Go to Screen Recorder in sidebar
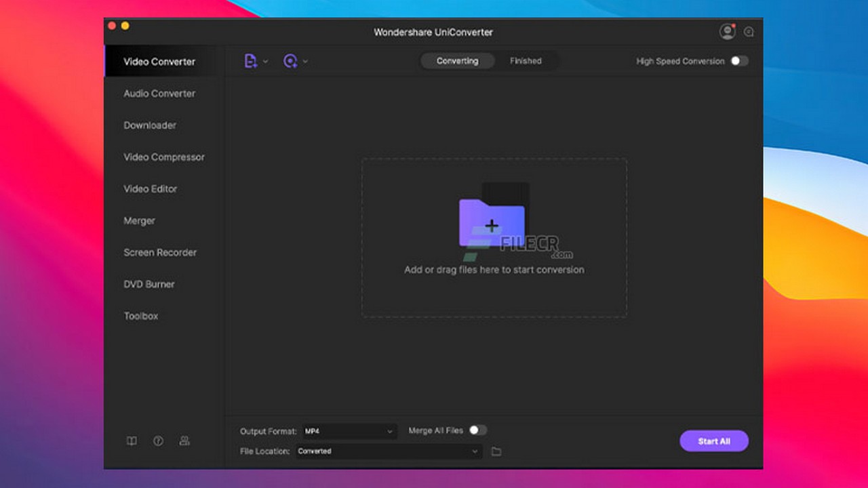Screen dimensions: 868x488 160,253
